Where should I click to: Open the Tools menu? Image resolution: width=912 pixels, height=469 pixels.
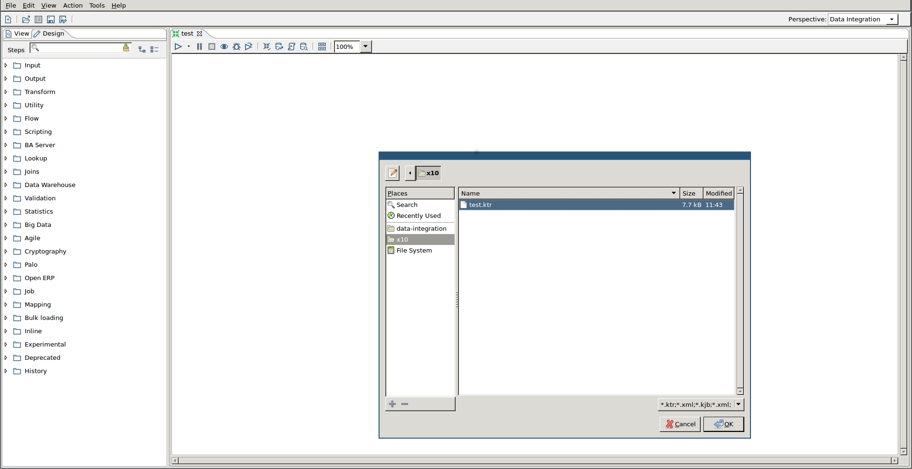tap(97, 5)
